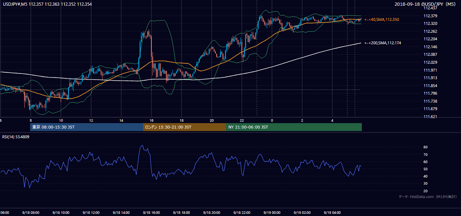This screenshot has width=461, height=216.
Task: Select the 200 SMA label showing 112.174
Action: click(x=383, y=43)
